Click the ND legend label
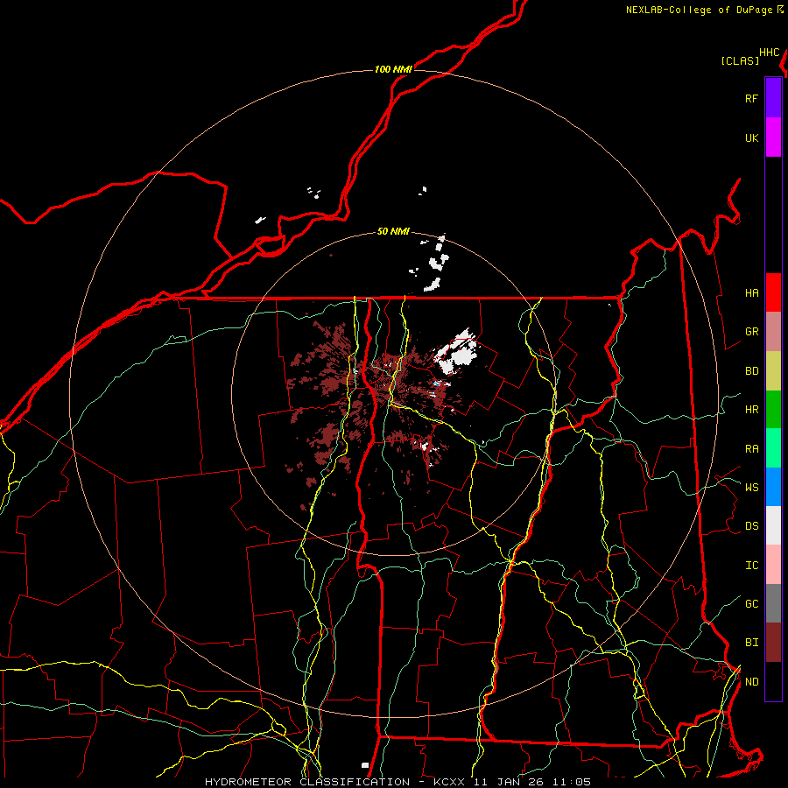 point(751,681)
